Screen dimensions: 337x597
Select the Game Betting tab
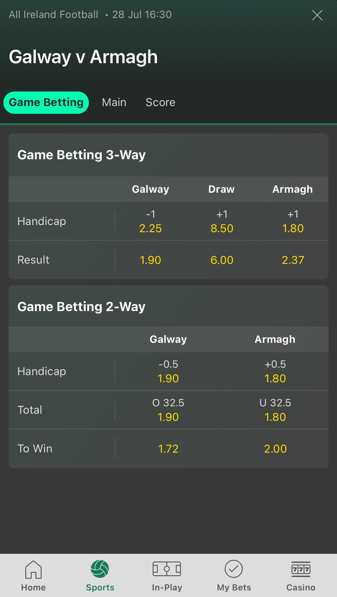coord(46,102)
